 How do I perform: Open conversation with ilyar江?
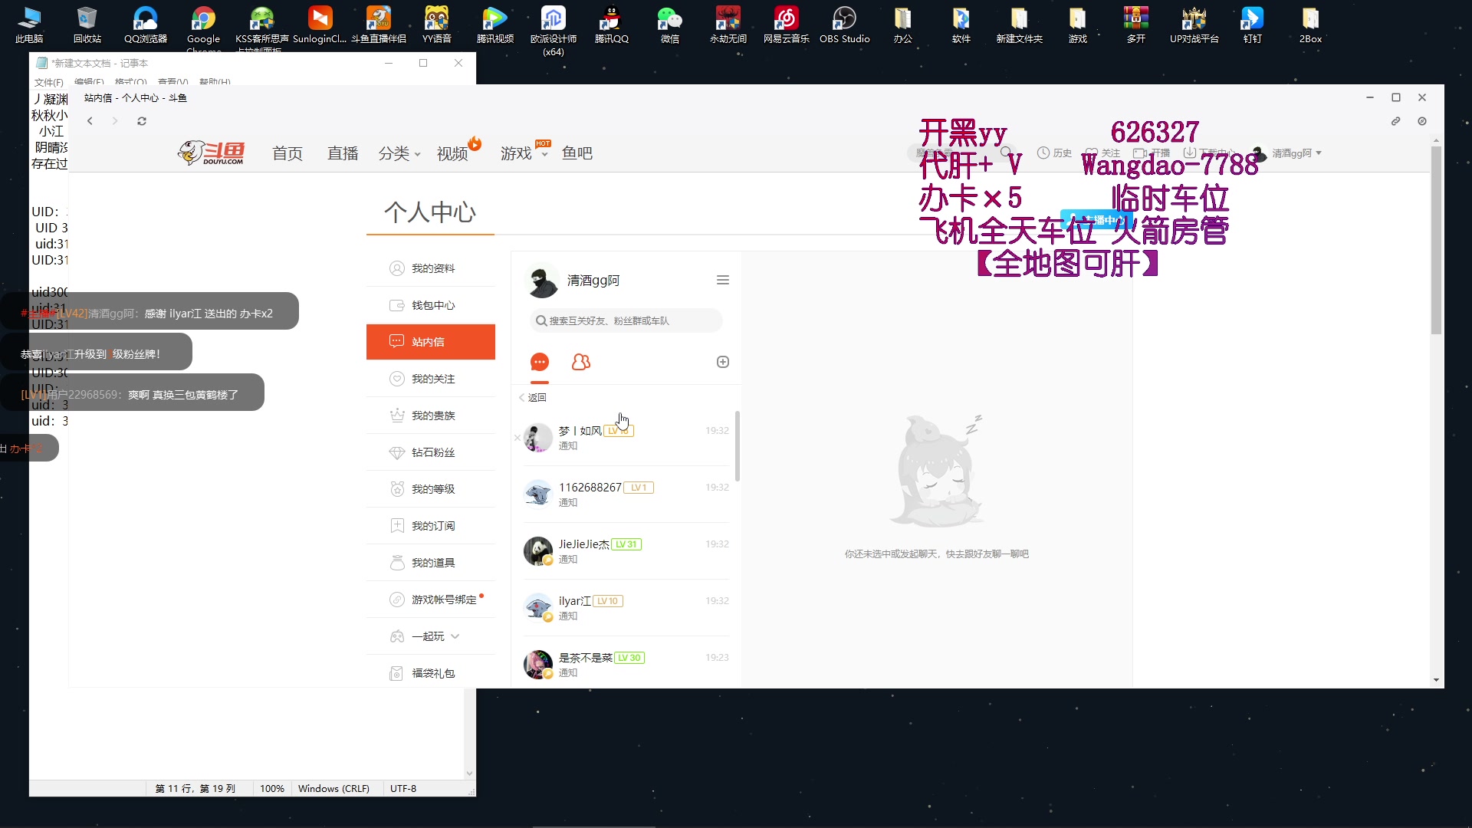coord(626,608)
